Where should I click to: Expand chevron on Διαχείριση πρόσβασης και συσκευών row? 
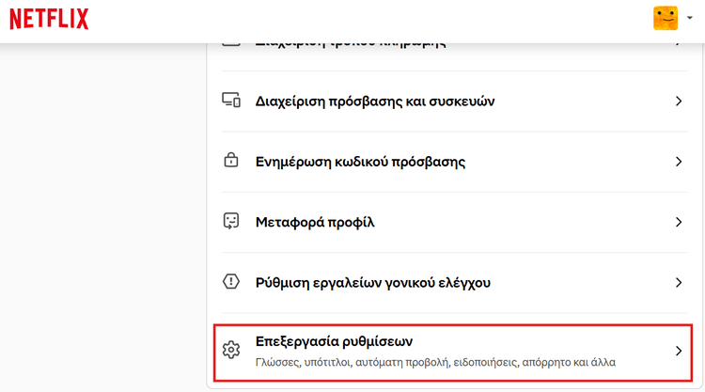tap(678, 101)
